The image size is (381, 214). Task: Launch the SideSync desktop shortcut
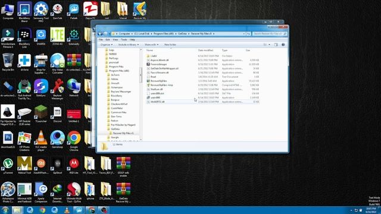[41, 88]
